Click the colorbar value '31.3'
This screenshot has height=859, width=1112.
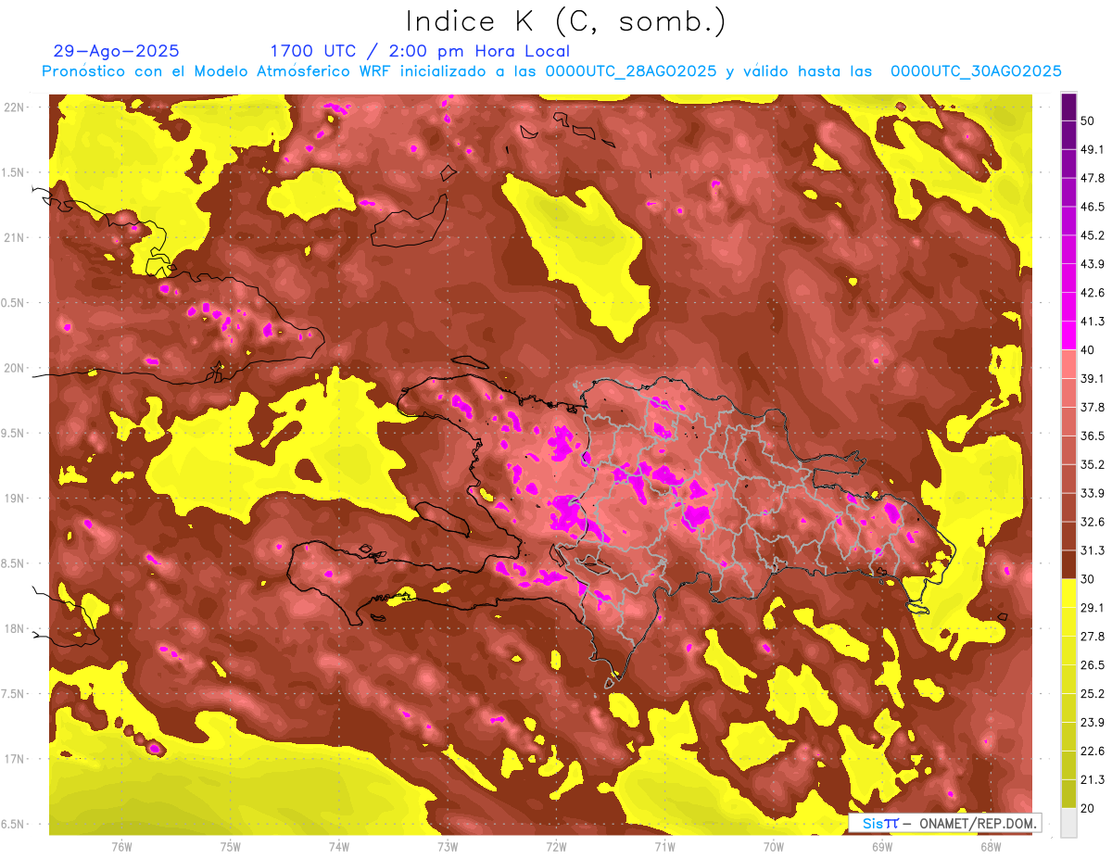coord(1092,550)
